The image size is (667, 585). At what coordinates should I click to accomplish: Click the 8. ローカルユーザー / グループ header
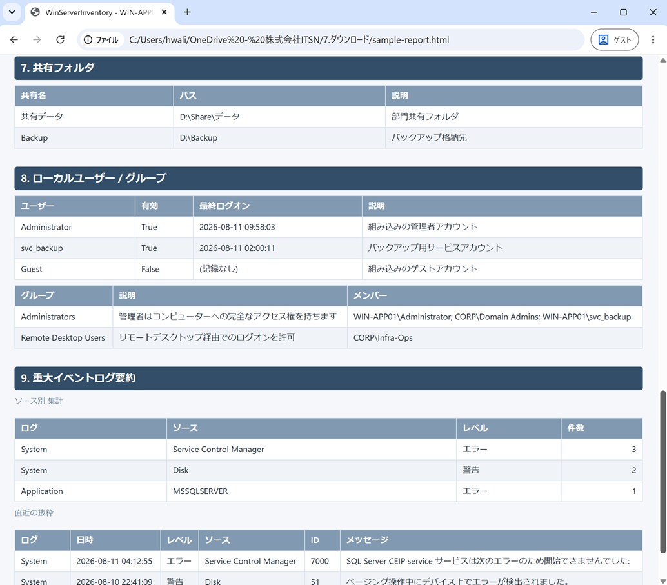tap(328, 178)
